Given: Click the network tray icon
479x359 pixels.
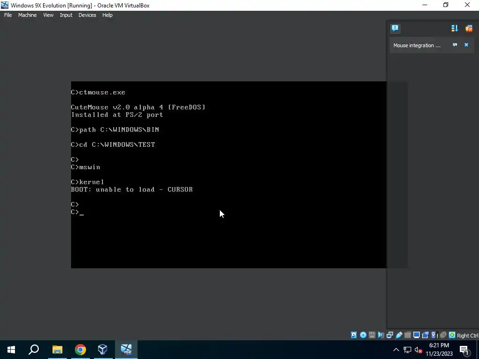Looking at the screenshot, I should [x=407, y=350].
